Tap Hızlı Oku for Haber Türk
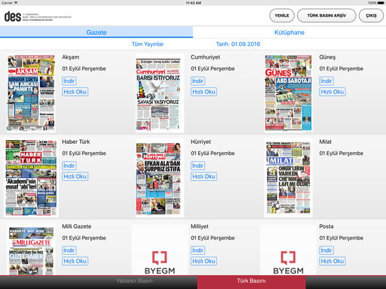The width and height of the screenshot is (386, 289). pyautogui.click(x=75, y=177)
